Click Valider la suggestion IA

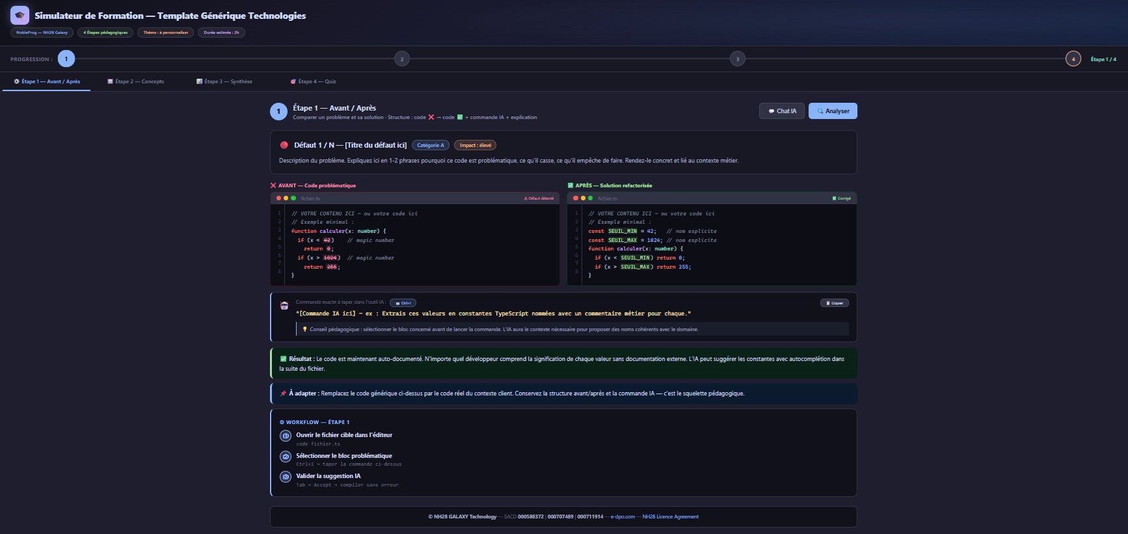pos(329,476)
